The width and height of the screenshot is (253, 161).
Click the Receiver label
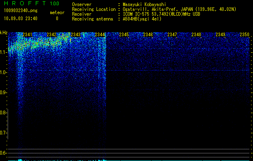(82, 14)
